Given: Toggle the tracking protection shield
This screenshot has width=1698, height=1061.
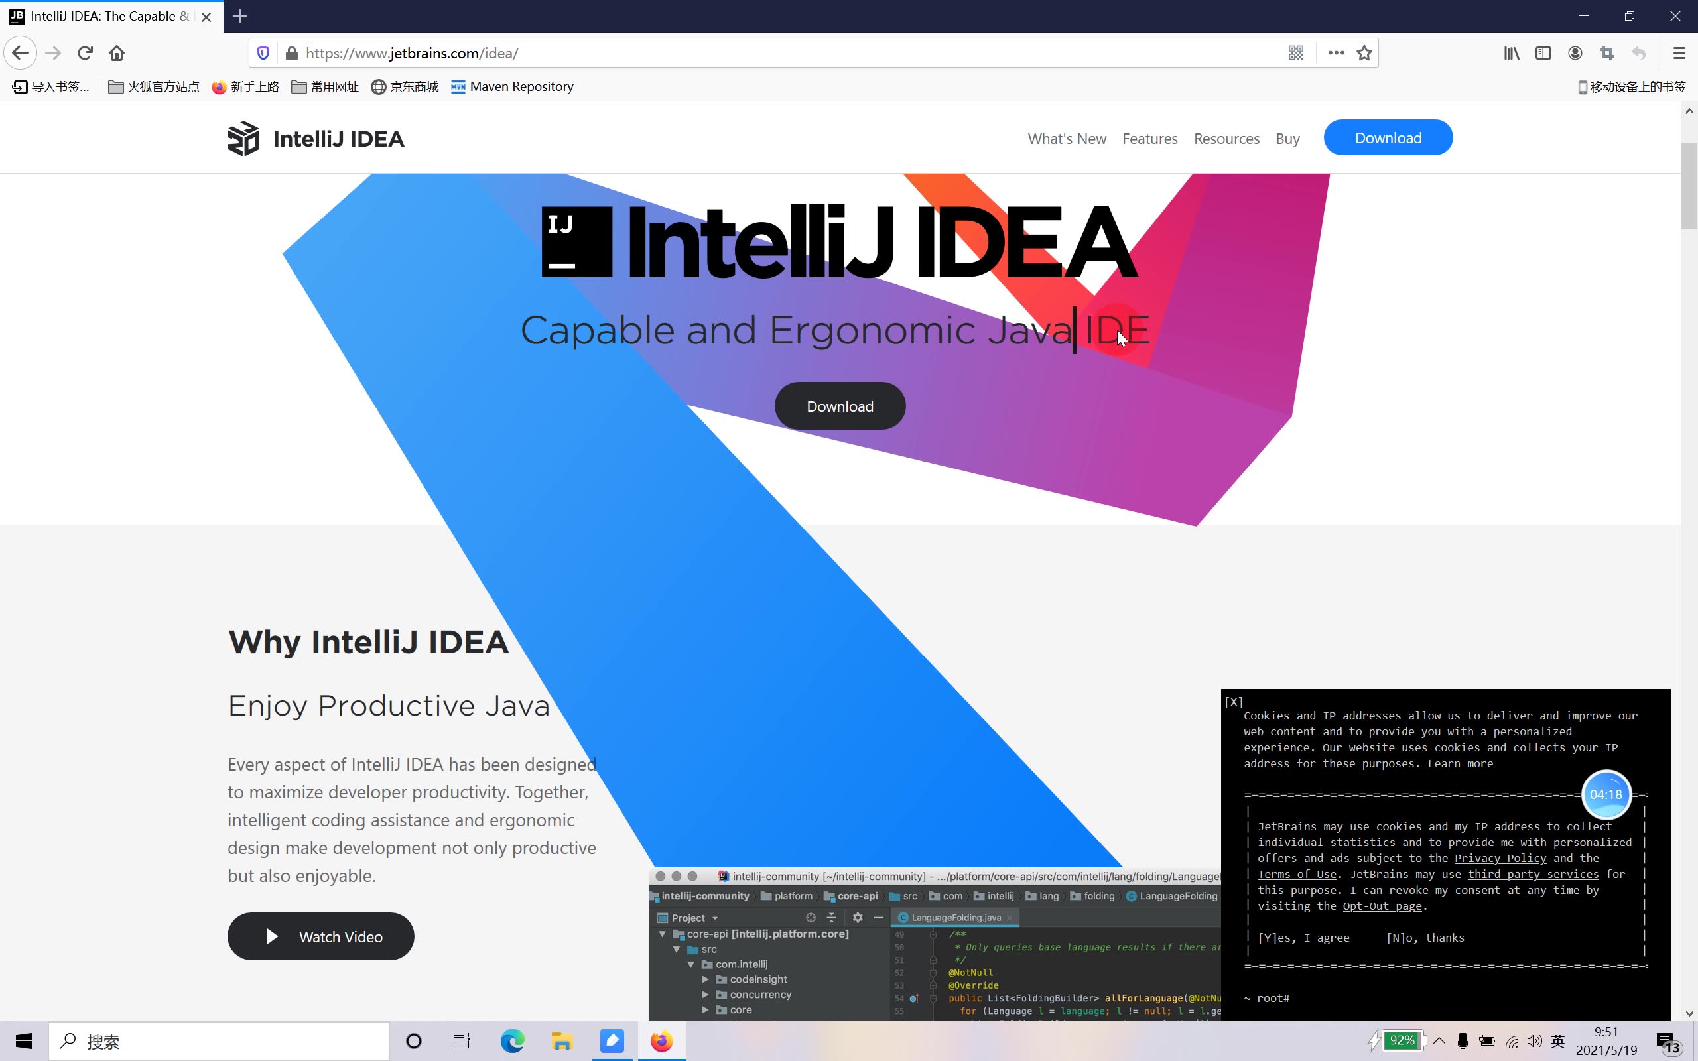Looking at the screenshot, I should pos(263,52).
